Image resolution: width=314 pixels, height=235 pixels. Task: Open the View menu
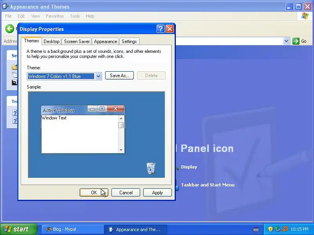point(35,16)
